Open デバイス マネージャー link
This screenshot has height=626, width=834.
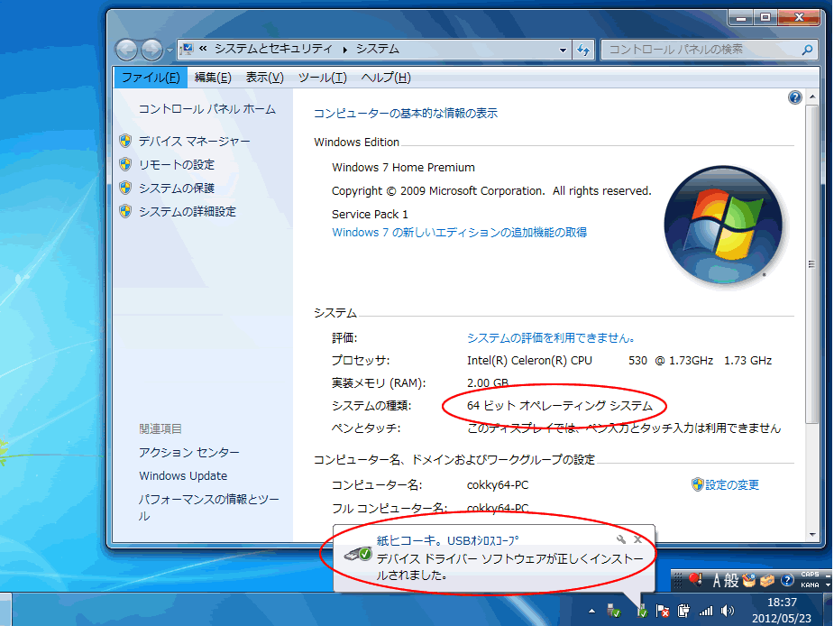click(x=194, y=141)
